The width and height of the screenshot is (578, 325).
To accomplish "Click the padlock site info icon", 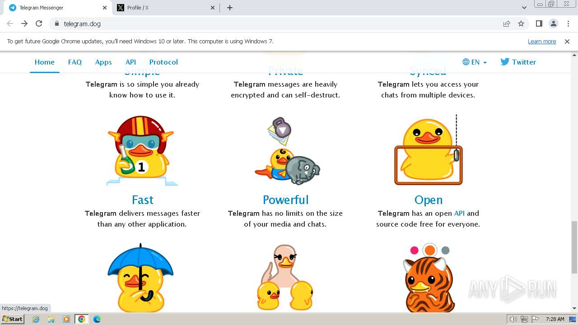I will 56,23.
